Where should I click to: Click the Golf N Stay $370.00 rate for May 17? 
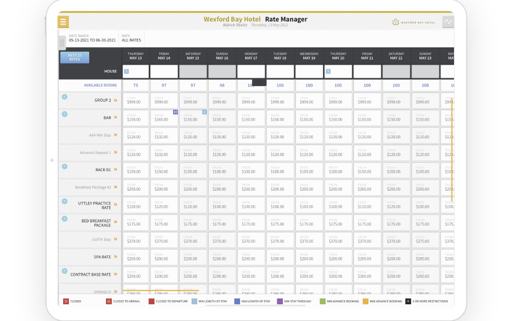tap(251, 239)
